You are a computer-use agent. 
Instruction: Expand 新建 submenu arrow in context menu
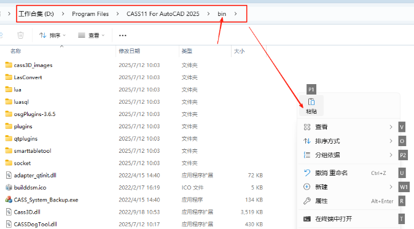pyautogui.click(x=391, y=187)
